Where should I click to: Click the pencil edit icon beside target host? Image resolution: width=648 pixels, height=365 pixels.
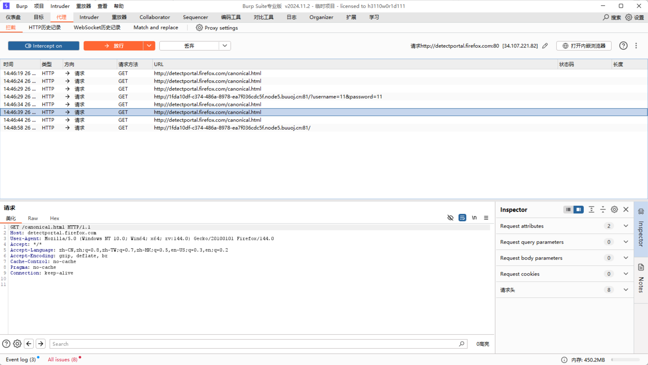coord(545,46)
